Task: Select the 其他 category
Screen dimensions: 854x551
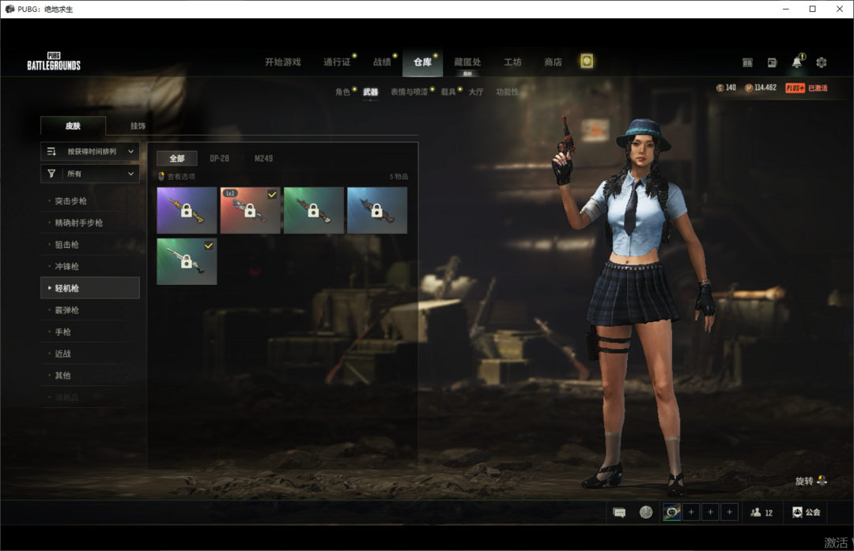Action: point(90,375)
